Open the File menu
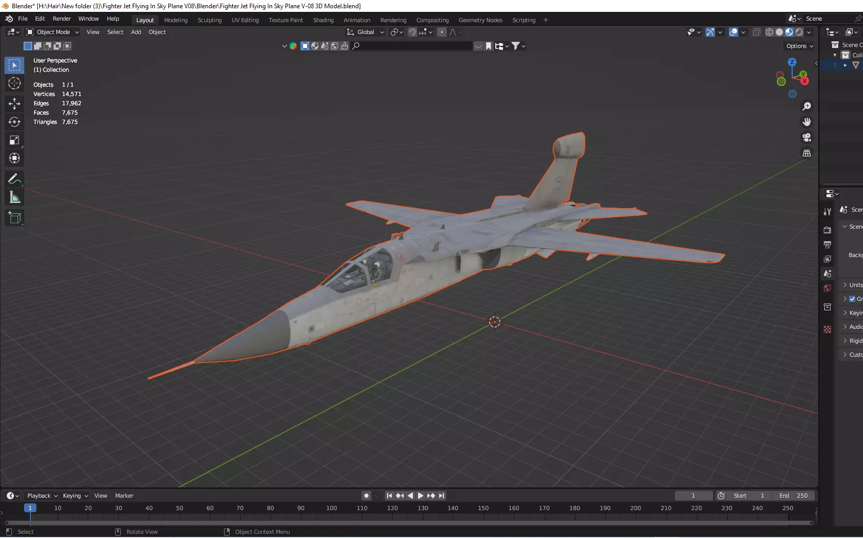This screenshot has width=863, height=538. (23, 19)
